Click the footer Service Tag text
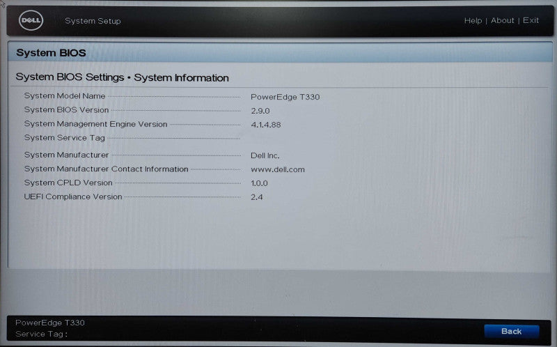Image resolution: width=557 pixels, height=347 pixels. pyautogui.click(x=41, y=334)
